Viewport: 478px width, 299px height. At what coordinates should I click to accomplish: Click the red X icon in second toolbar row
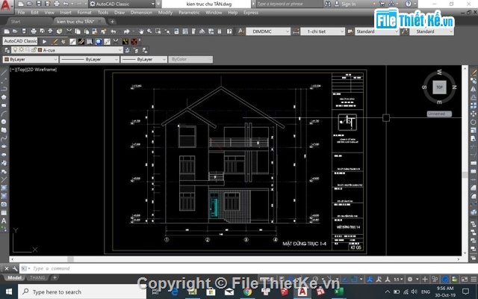(134, 42)
